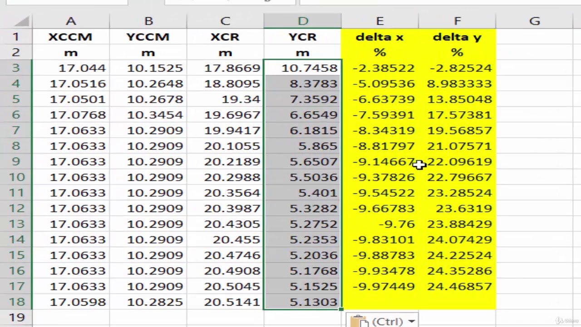Select cell containing 20.5141
This screenshot has height=327, width=581.
225,302
